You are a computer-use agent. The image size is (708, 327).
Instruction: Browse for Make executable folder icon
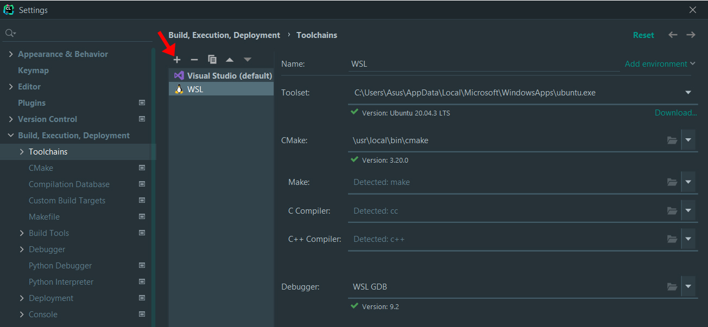(672, 182)
